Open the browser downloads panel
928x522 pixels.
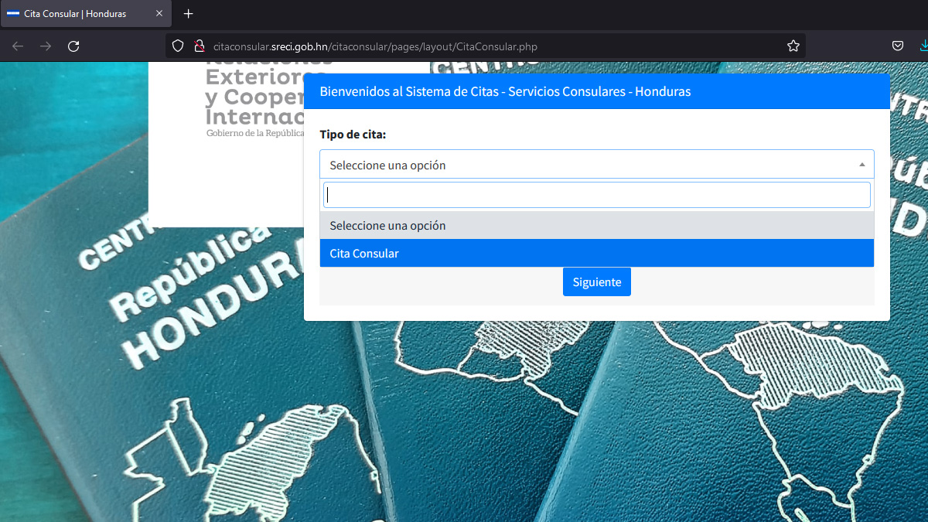click(923, 46)
